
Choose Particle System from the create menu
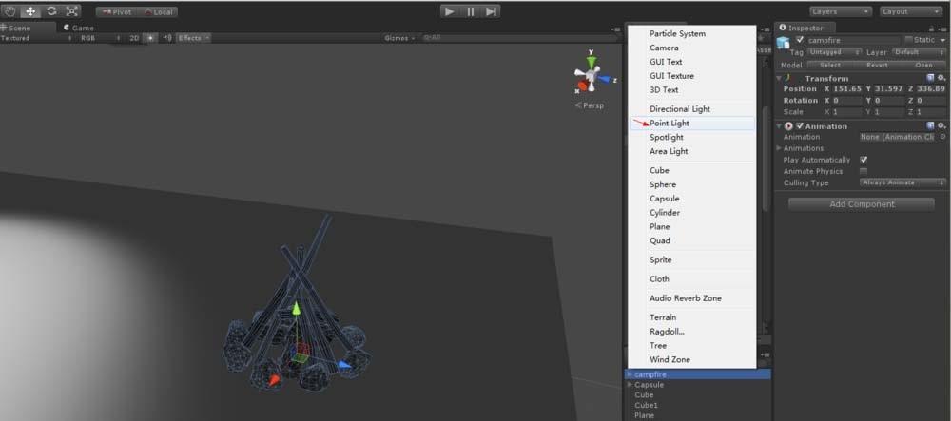coord(691,34)
